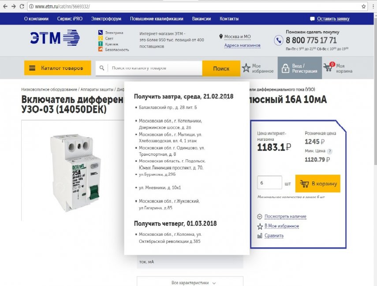
Task: Choose region 'Москва и МО'
Action: (x=237, y=37)
